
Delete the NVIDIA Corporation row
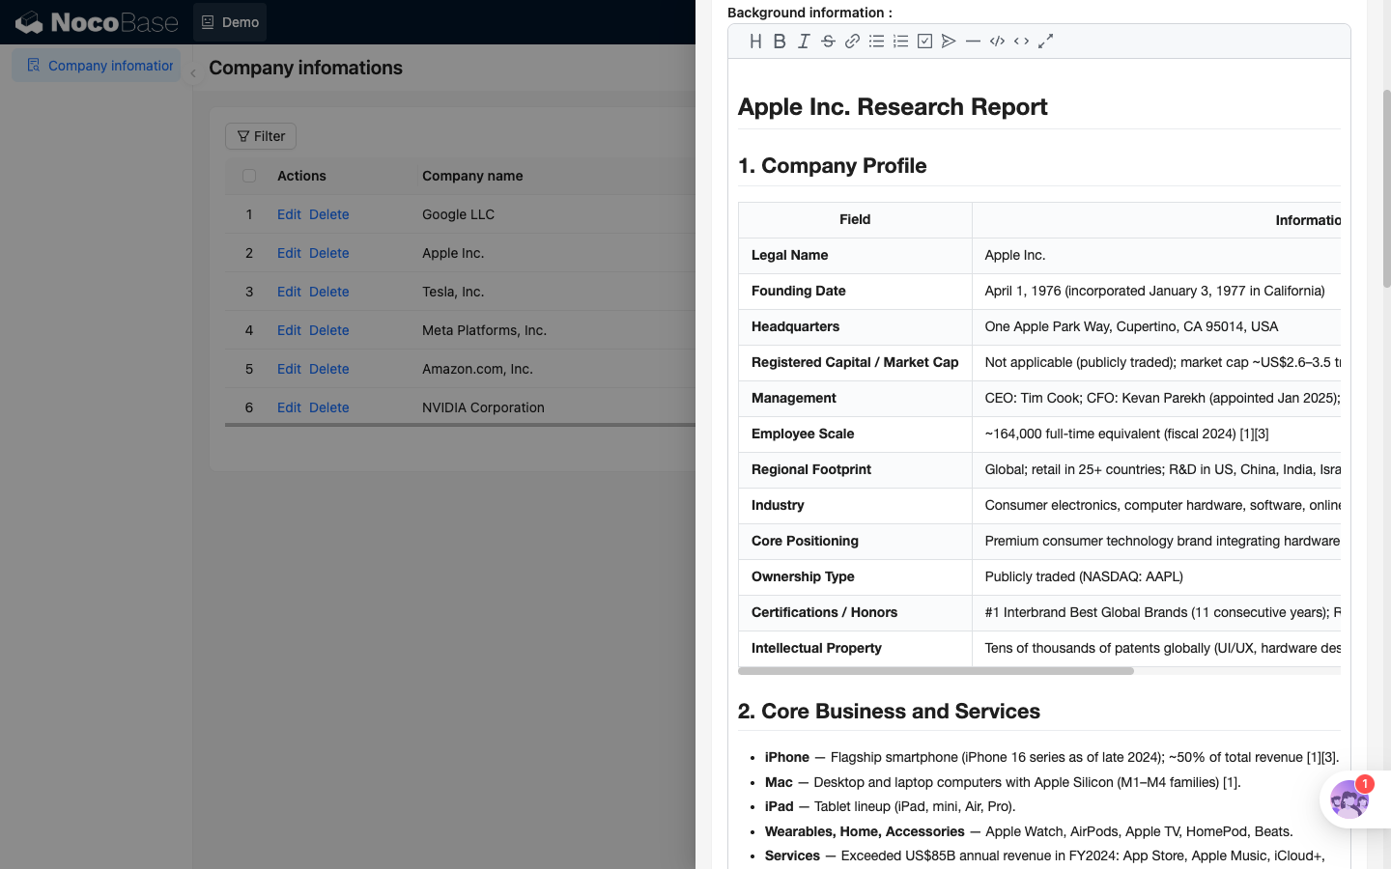[329, 407]
